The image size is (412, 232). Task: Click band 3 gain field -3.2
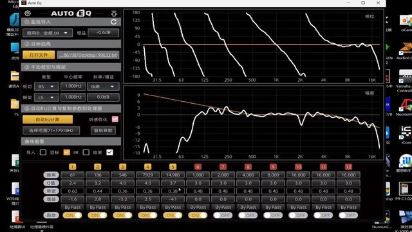pyautogui.click(x=123, y=199)
